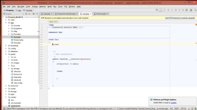Open Project Structure icon in toolbar
Screen dimensions: 197x110
(187, 10)
